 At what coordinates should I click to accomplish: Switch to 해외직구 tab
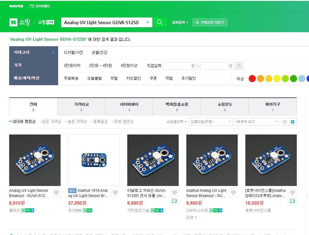coord(273,107)
